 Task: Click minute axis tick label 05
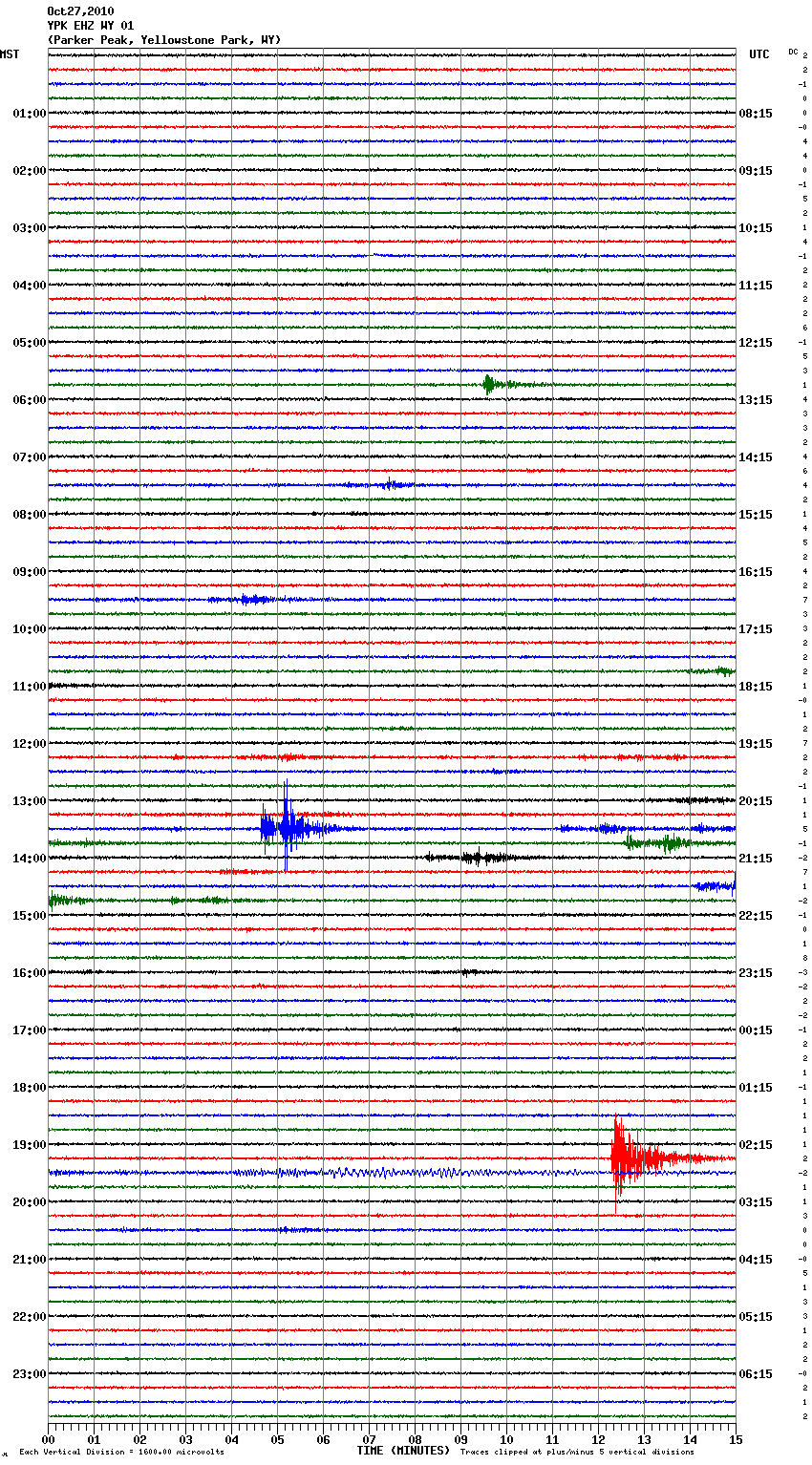[278, 1439]
